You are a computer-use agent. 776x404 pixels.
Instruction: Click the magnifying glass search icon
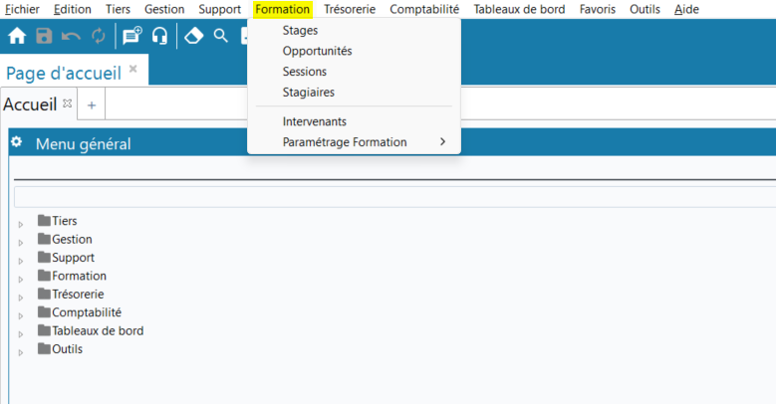221,36
